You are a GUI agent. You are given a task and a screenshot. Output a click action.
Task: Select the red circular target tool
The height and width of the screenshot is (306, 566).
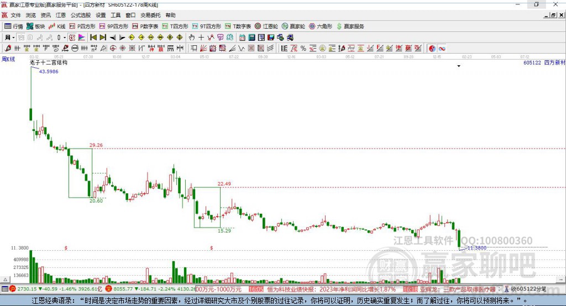[113, 49]
